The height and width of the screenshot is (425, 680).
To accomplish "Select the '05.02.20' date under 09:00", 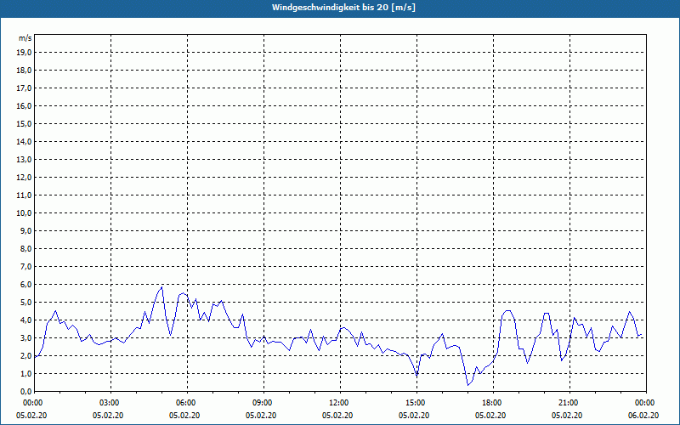I will coord(261,416).
